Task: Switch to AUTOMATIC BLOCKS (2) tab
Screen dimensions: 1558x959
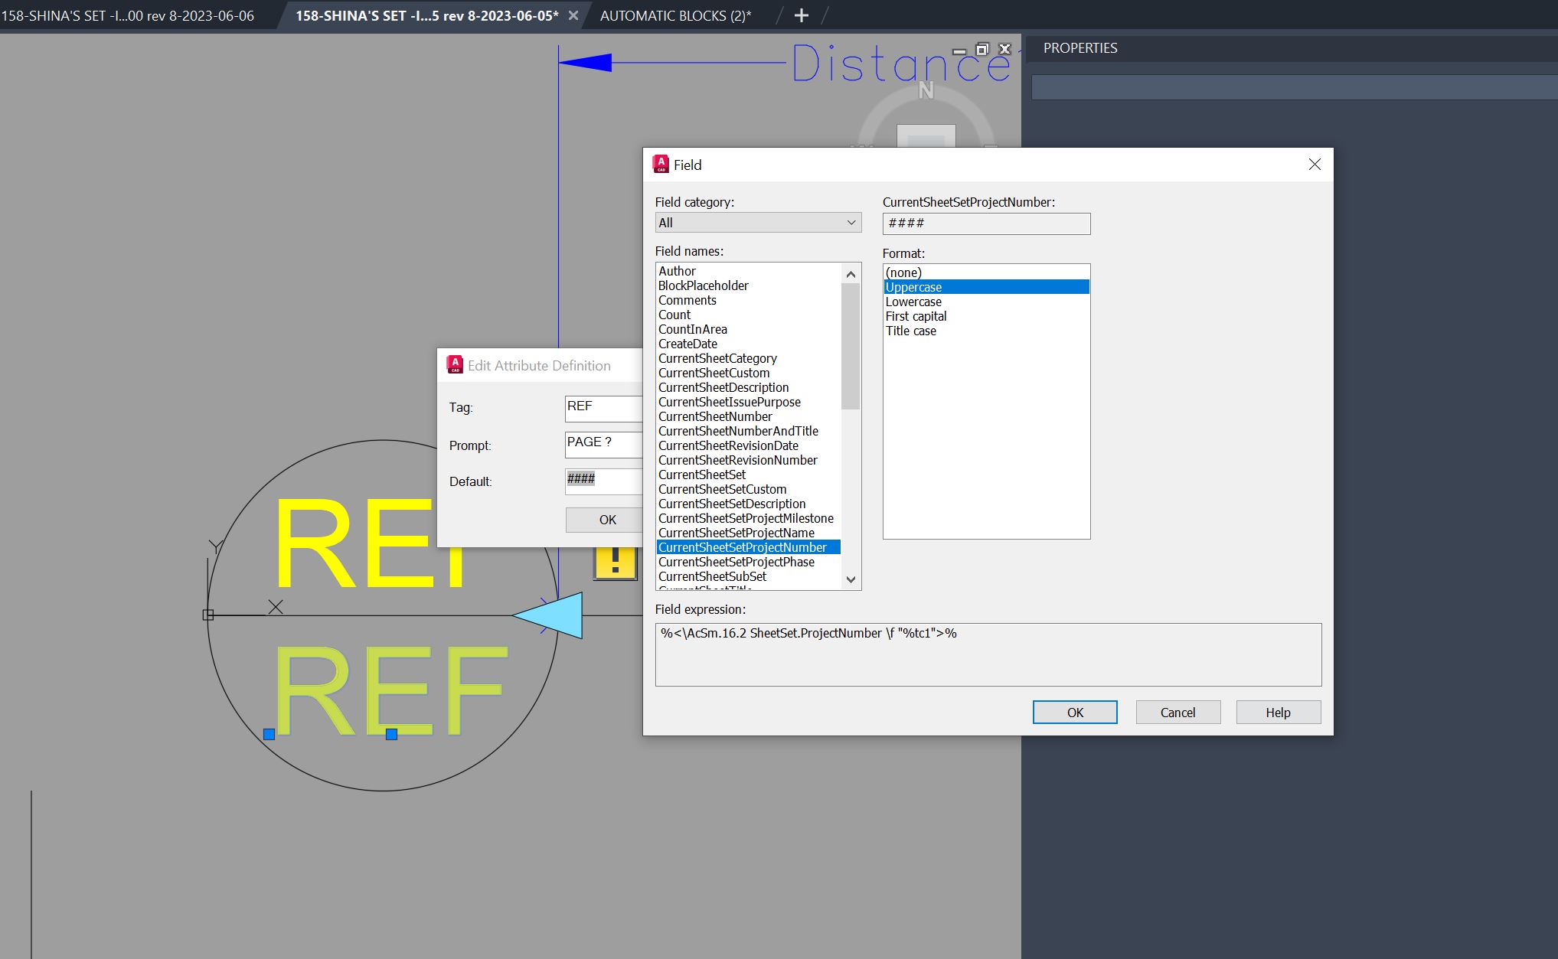Action: 675,15
